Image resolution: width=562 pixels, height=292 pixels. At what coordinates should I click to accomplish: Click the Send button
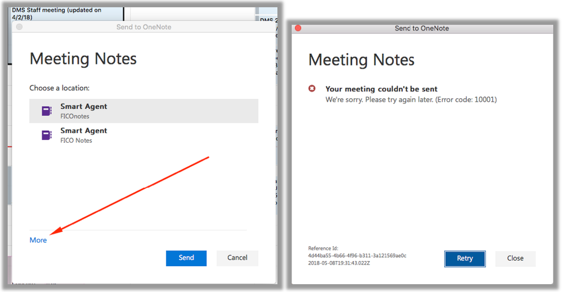click(186, 258)
